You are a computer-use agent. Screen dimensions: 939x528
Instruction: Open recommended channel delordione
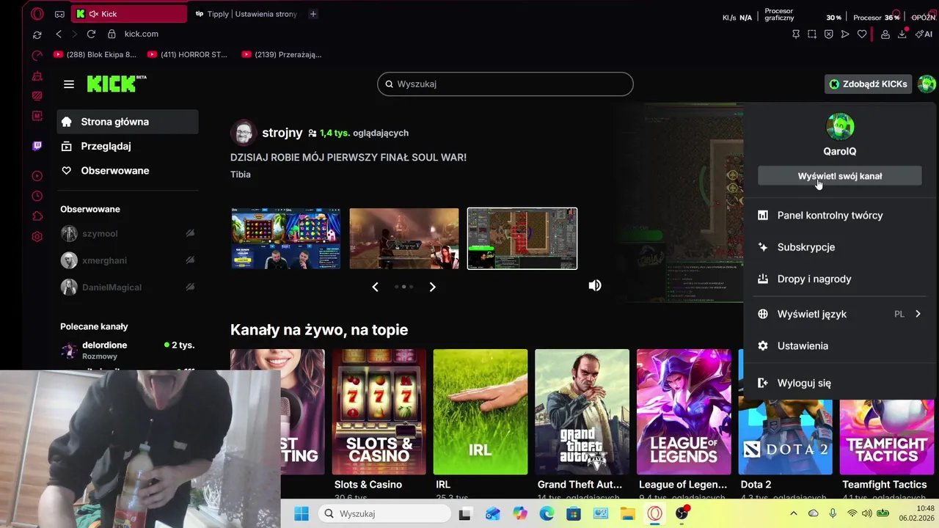click(128, 350)
